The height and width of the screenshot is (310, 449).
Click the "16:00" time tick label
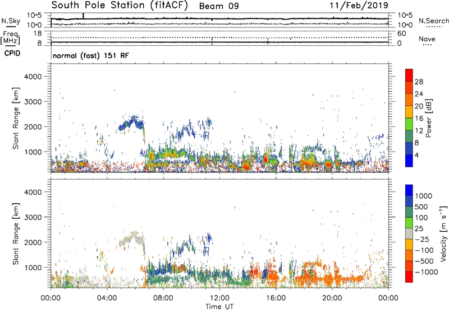tap(276, 298)
